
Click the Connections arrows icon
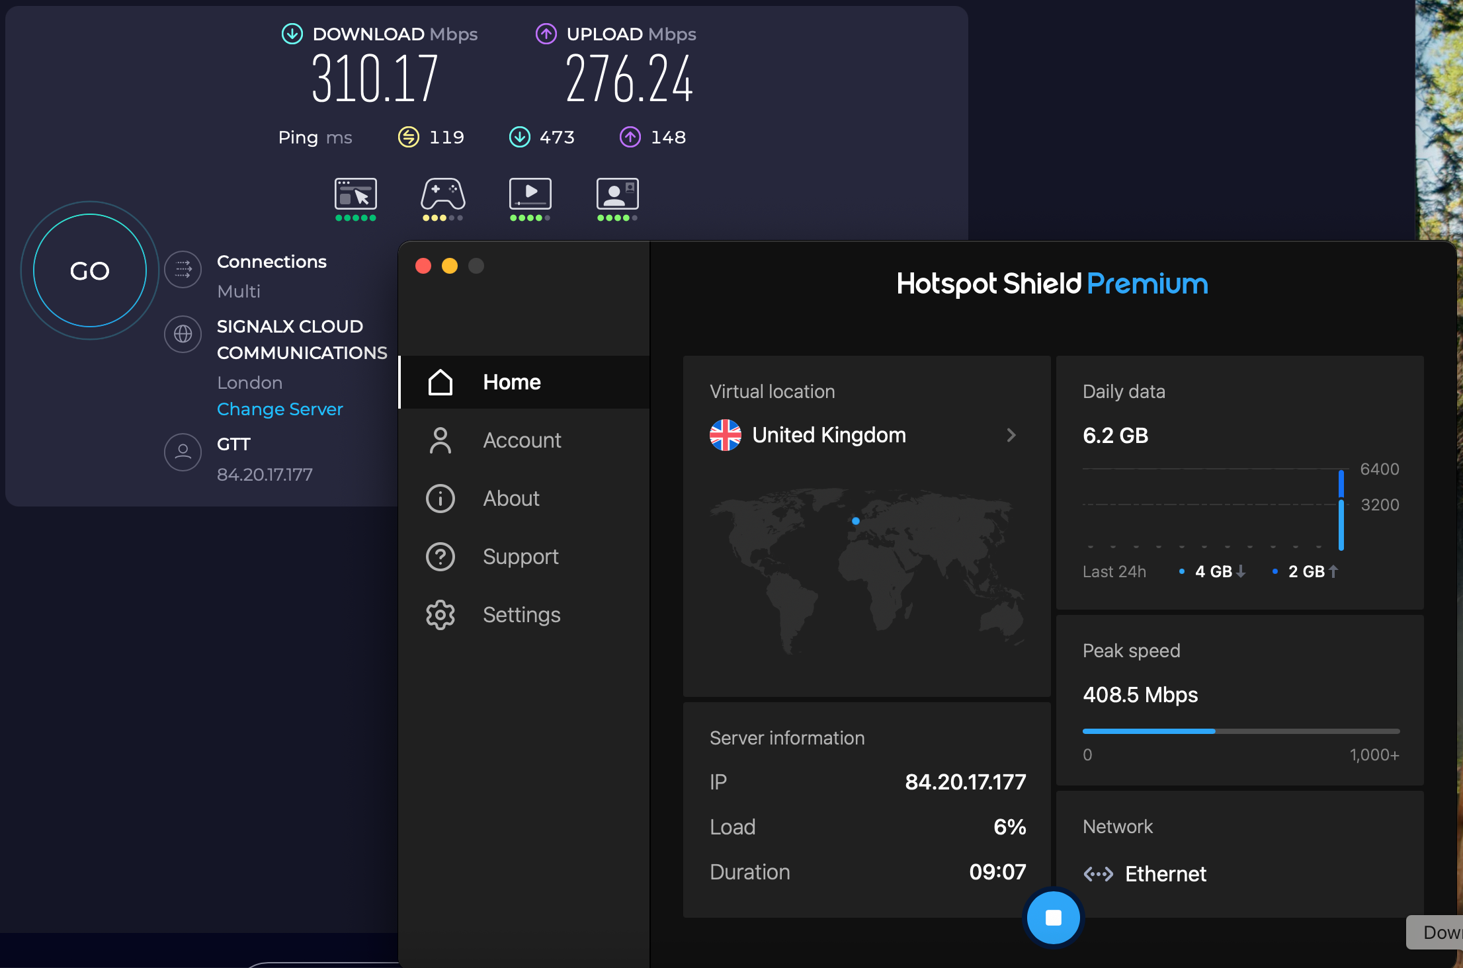click(183, 269)
